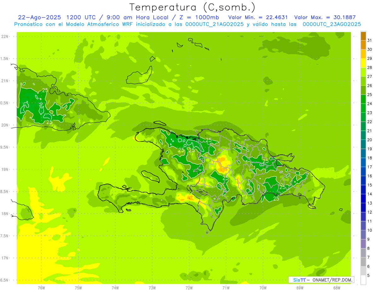The height and width of the screenshot is (292, 378).
Task: Click legend swatch between 26 and 27
Action: tap(363, 81)
